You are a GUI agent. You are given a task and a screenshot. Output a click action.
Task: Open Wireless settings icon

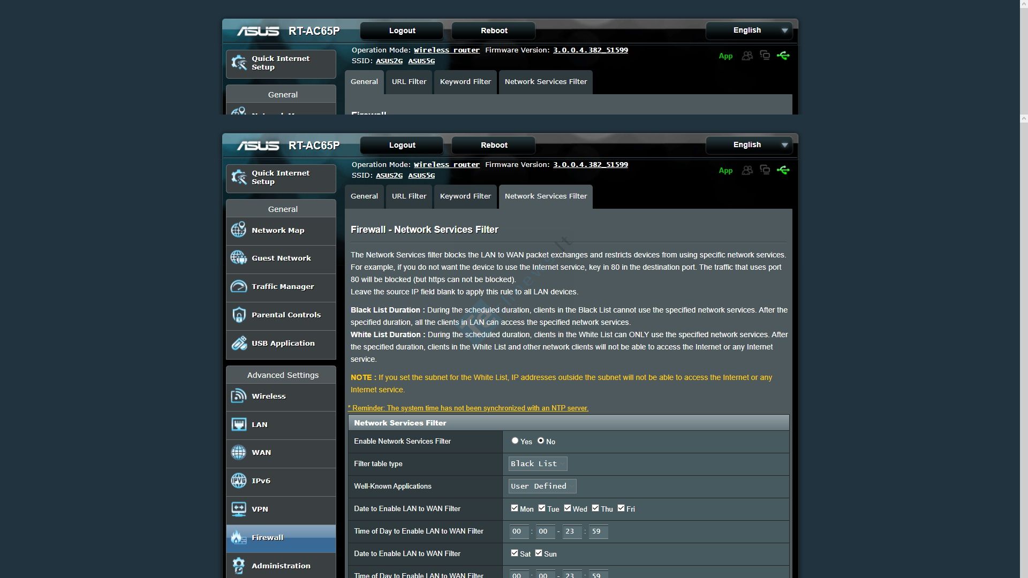click(238, 396)
